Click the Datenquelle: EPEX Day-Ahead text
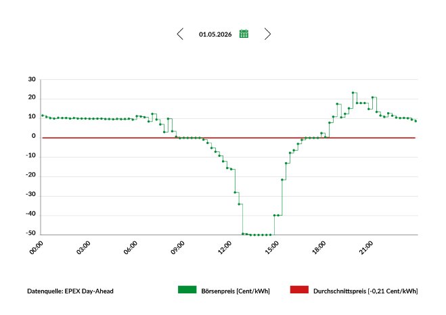 [70, 291]
